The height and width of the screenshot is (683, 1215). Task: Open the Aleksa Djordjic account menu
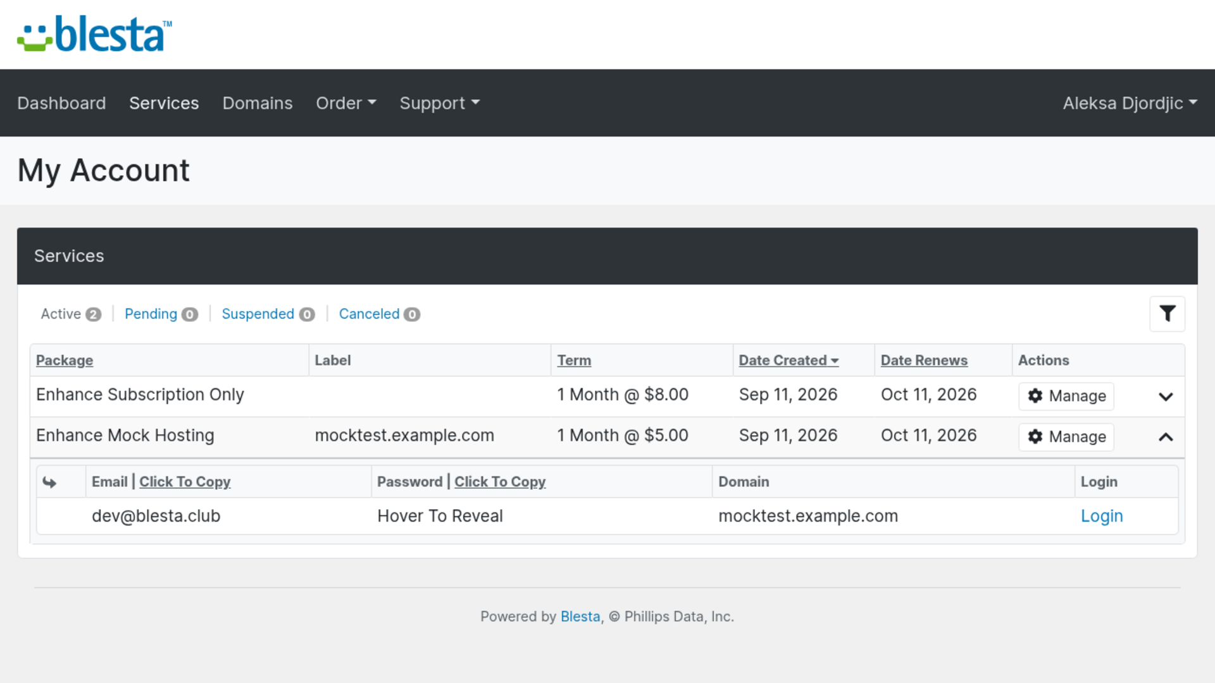point(1130,103)
